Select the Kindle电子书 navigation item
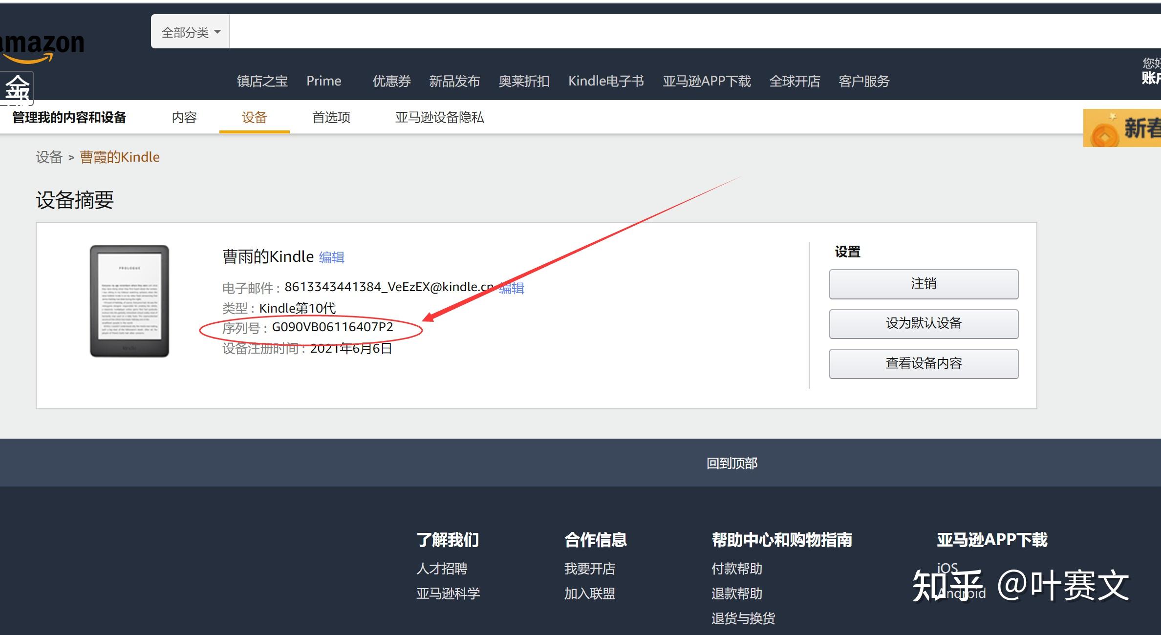The image size is (1161, 635). click(606, 81)
